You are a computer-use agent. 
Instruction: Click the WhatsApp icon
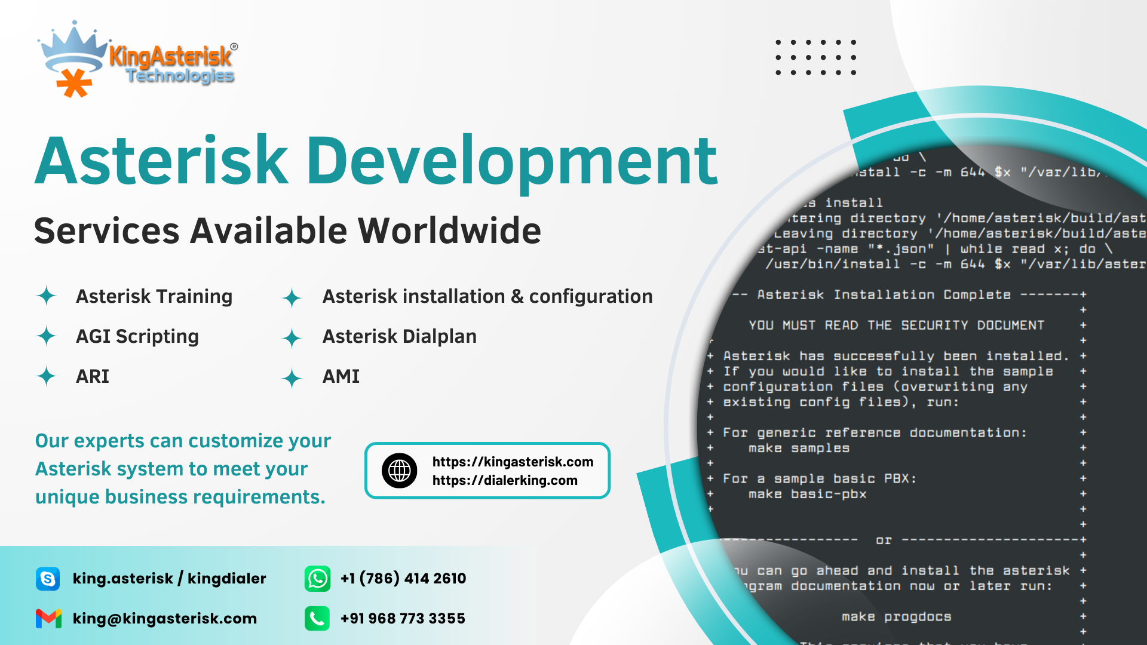click(x=317, y=579)
